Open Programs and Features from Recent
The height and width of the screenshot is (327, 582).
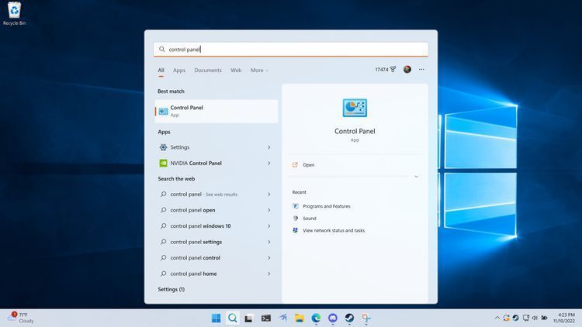[326, 206]
